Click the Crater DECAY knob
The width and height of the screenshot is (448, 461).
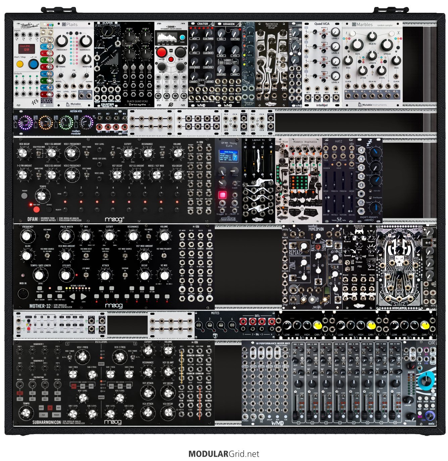(x=194, y=33)
